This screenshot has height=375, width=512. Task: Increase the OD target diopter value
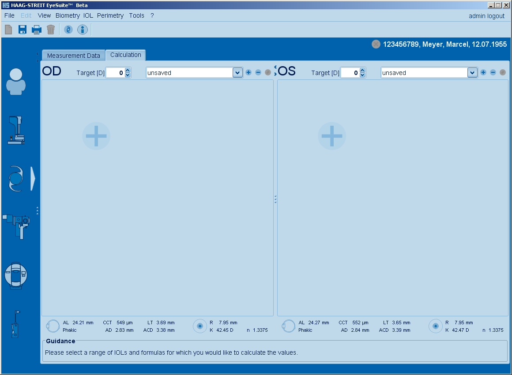tap(128, 70)
